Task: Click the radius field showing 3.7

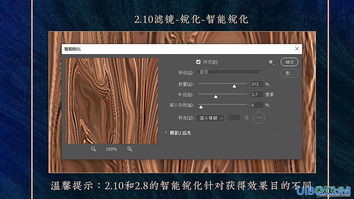Action: tap(257, 94)
